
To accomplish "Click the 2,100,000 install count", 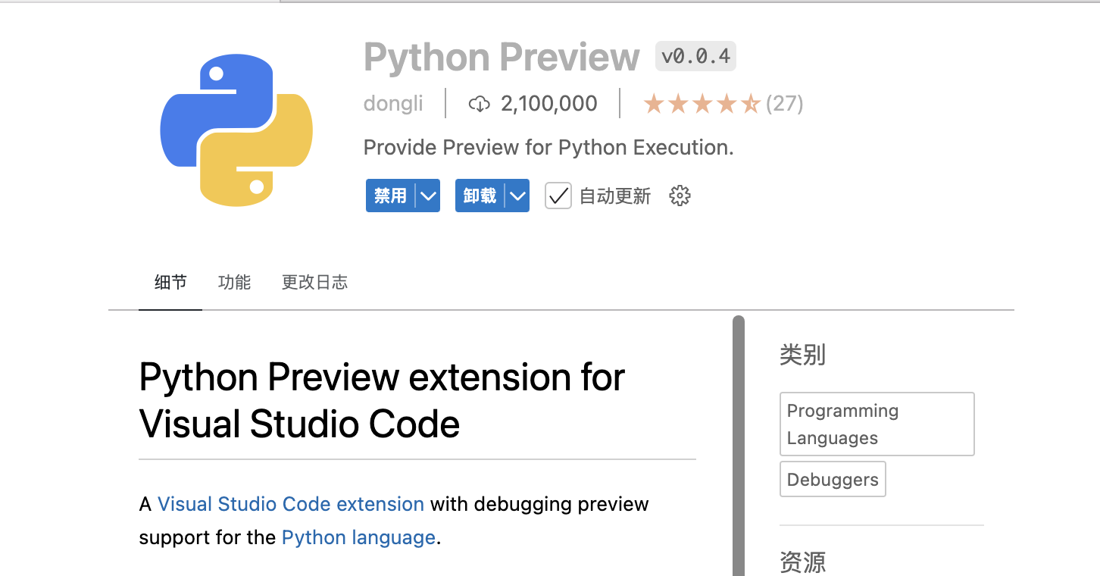I will coord(549,104).
